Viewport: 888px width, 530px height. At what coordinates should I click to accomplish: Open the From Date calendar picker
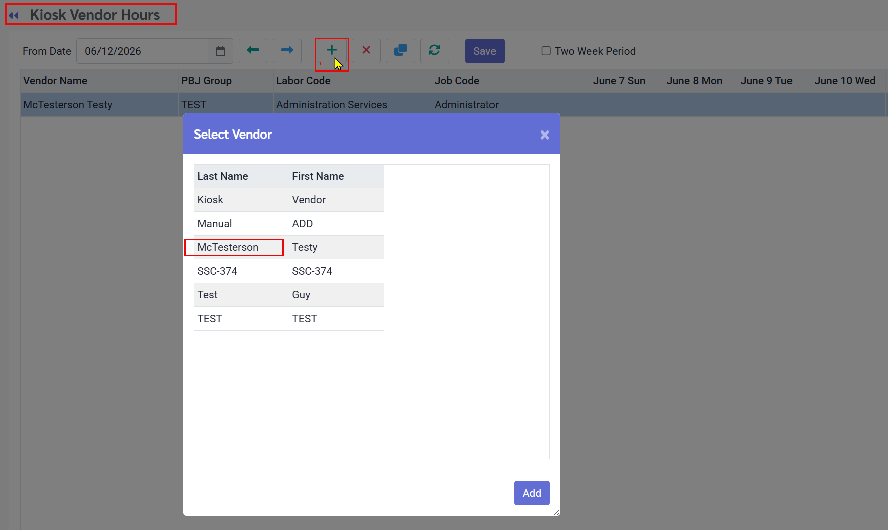point(220,51)
